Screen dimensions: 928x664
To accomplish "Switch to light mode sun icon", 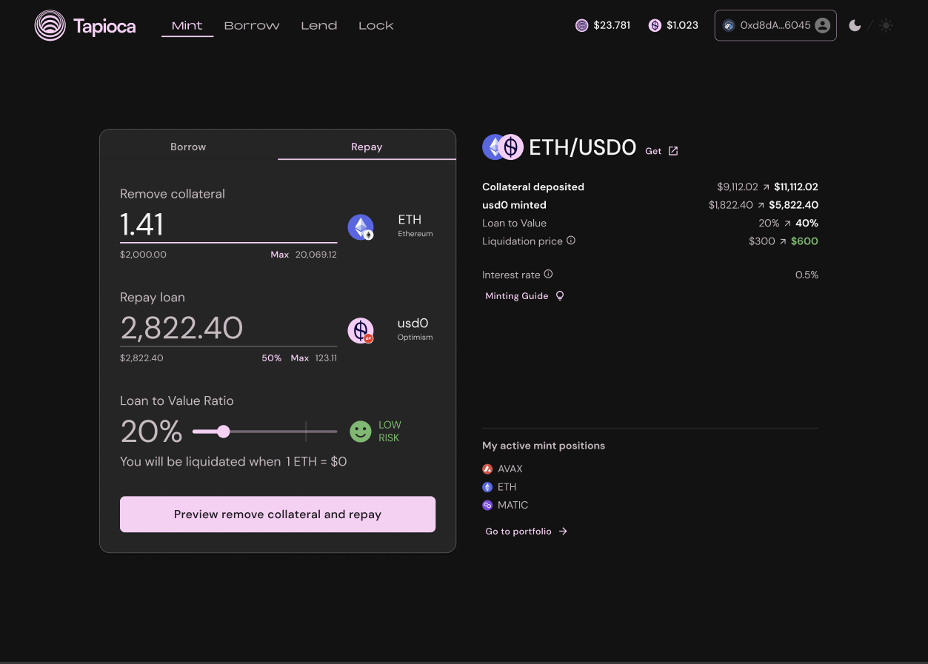I will 886,25.
